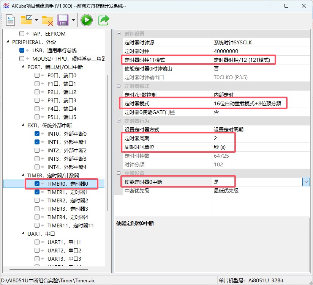
Task: Enable the UART1 checkbox
Action: point(37,242)
